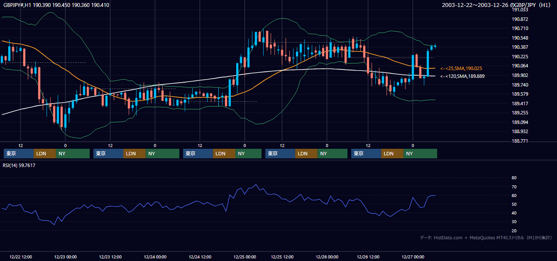Screen dimensions: 557x261
Task: Select the 189.417 price axis value
Action: point(520,104)
